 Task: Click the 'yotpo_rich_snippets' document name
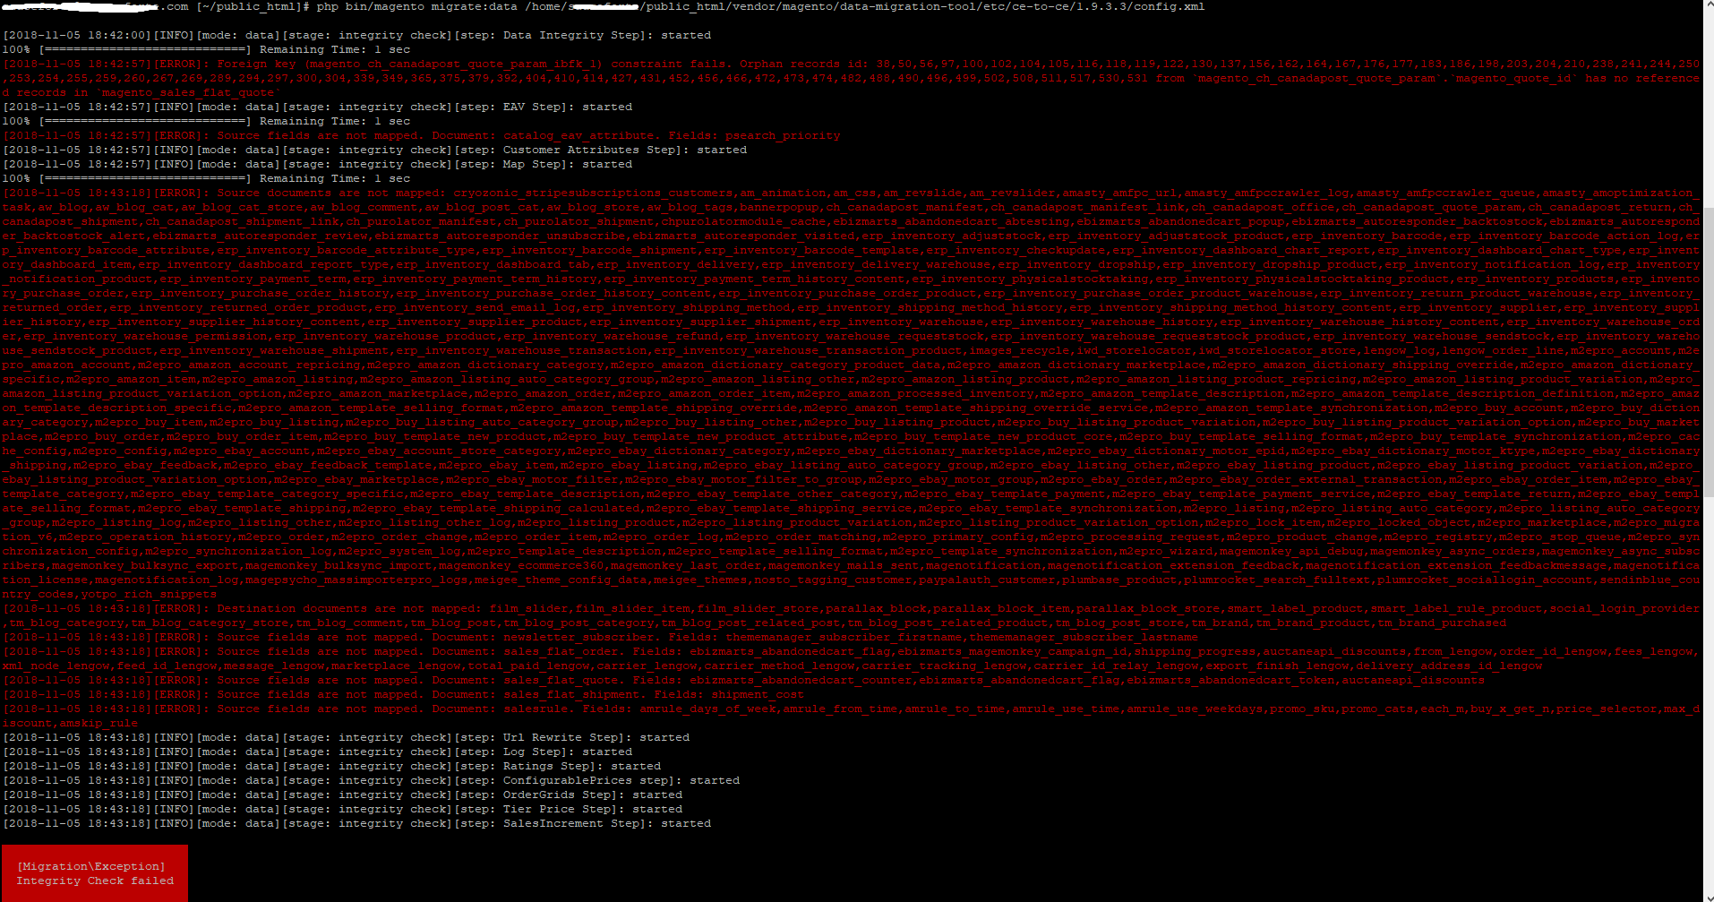click(149, 594)
